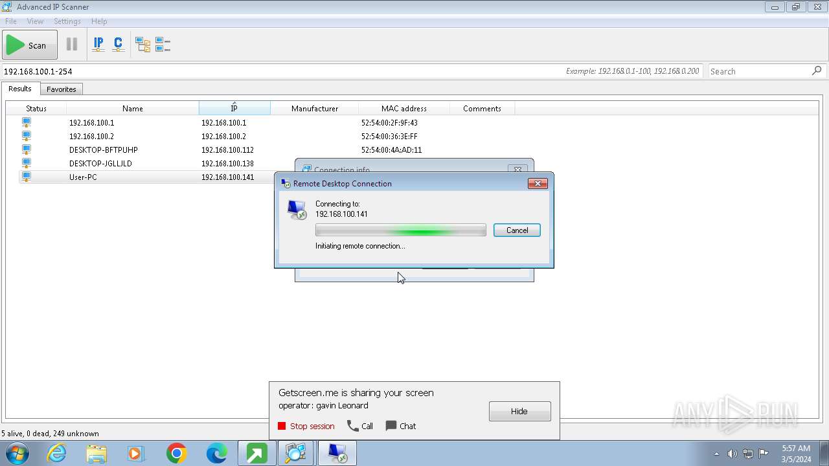Open the taskbar clock showing 5:57 AM
Screen dimensions: 829x466
796,453
